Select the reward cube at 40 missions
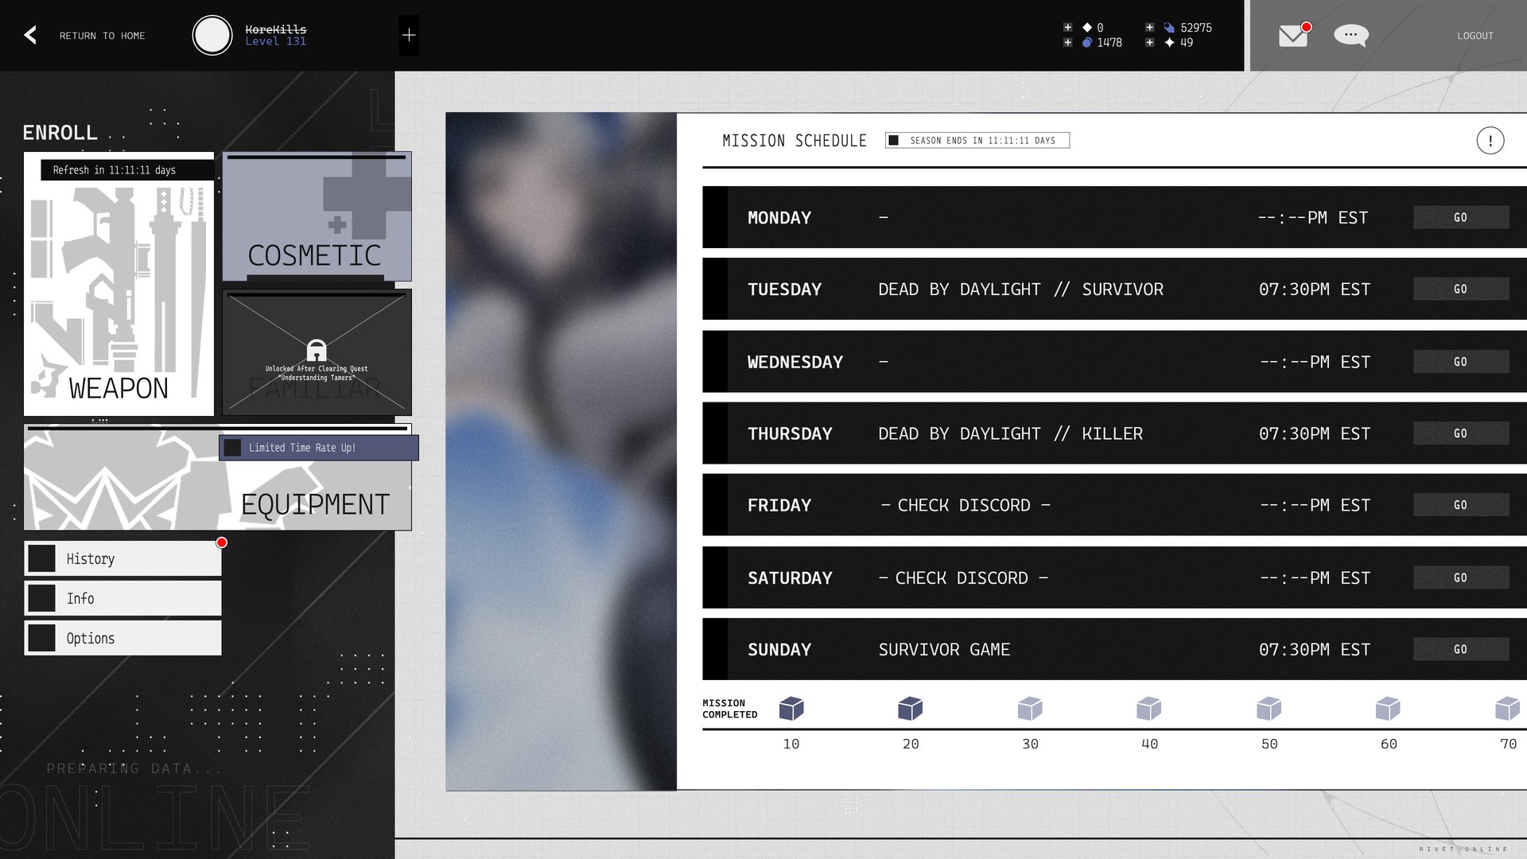The height and width of the screenshot is (859, 1527). pyautogui.click(x=1149, y=708)
